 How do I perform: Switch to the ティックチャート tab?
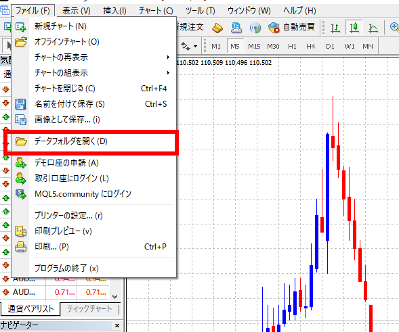tap(89, 308)
